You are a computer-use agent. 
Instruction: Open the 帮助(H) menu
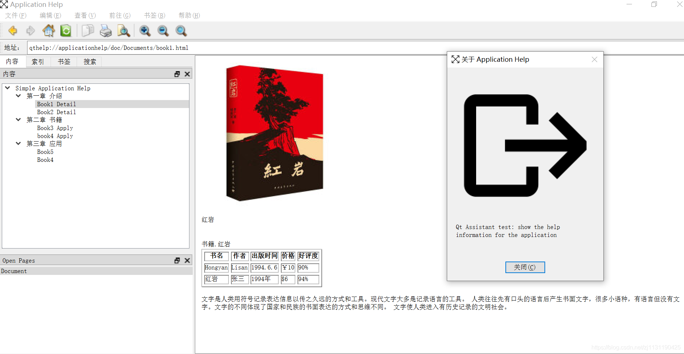[189, 16]
